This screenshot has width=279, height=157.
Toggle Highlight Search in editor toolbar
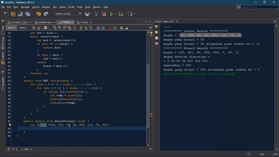[69, 28]
